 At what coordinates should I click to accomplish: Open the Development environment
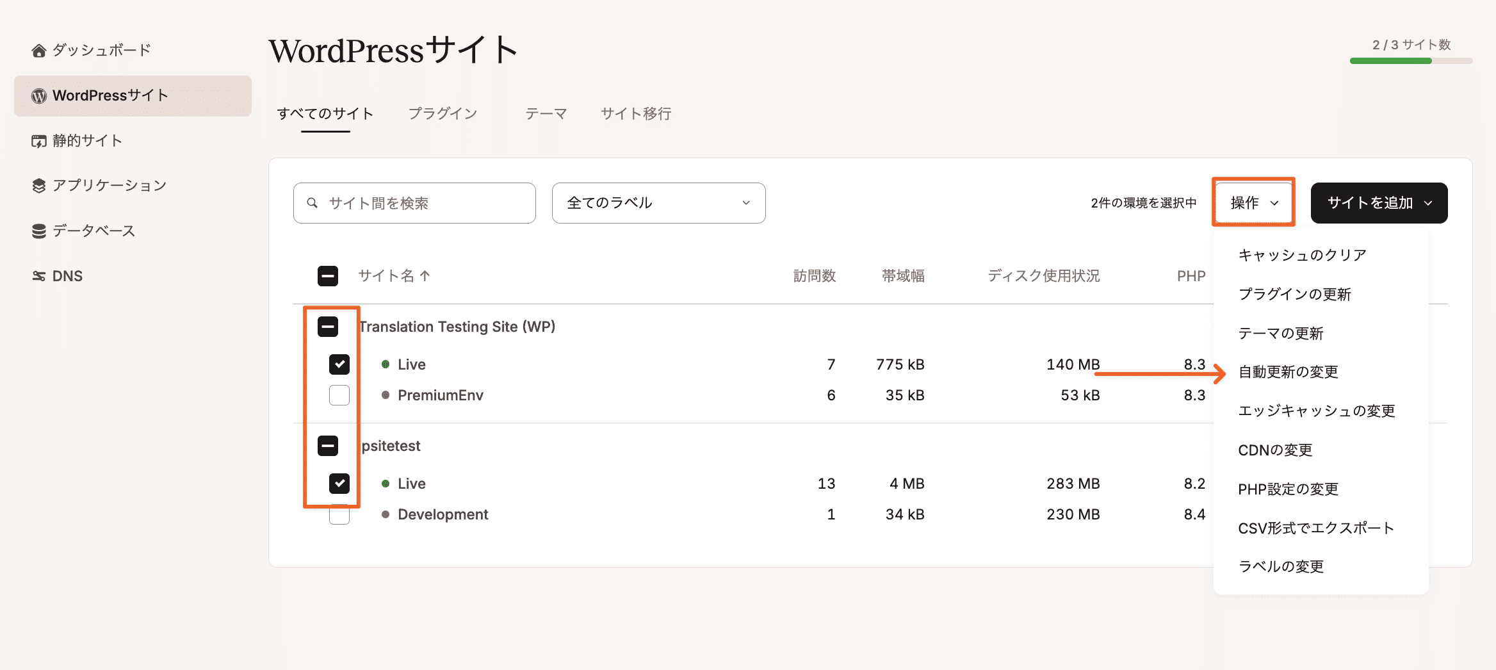443,514
